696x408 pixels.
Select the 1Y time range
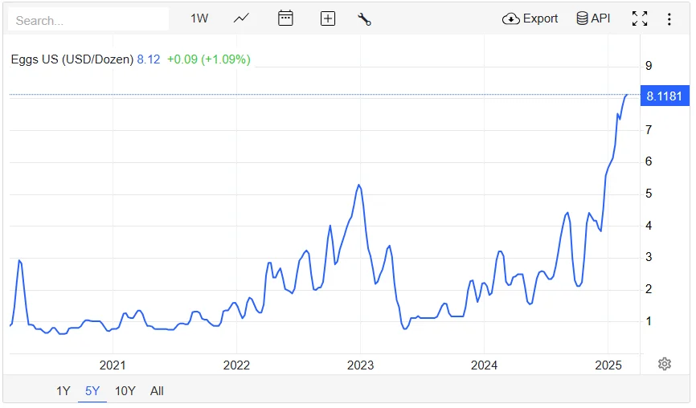click(x=63, y=391)
